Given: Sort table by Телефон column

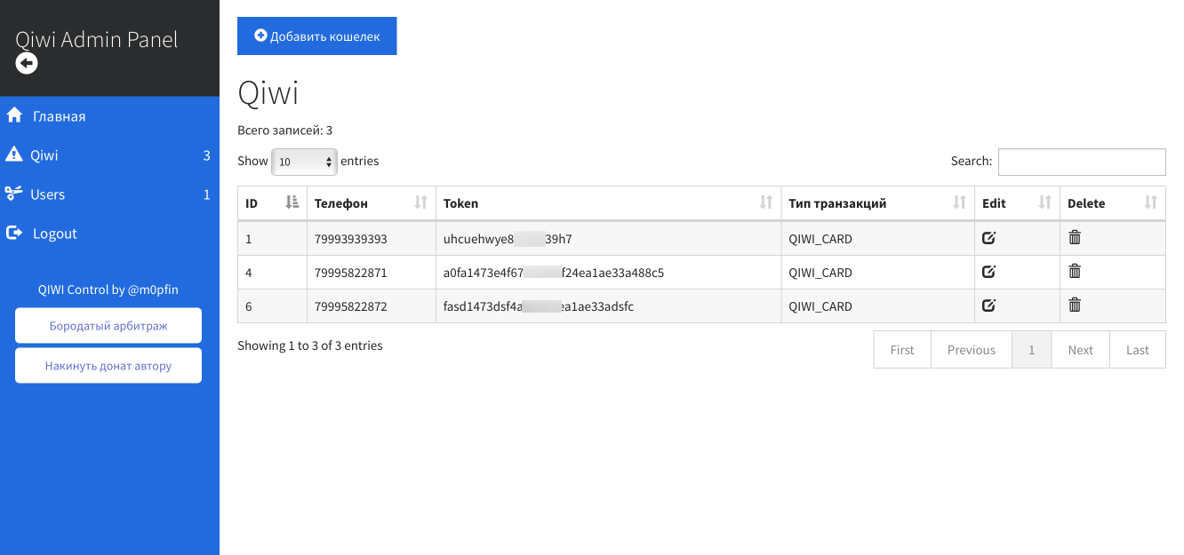Looking at the screenshot, I should click(372, 203).
